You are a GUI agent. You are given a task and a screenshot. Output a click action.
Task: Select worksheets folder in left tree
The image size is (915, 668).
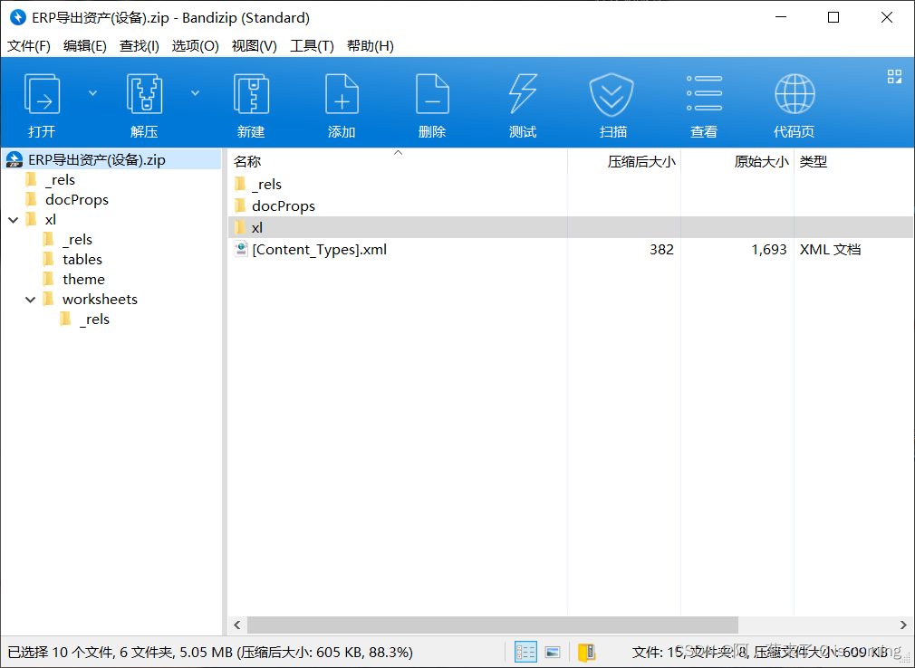(x=100, y=299)
